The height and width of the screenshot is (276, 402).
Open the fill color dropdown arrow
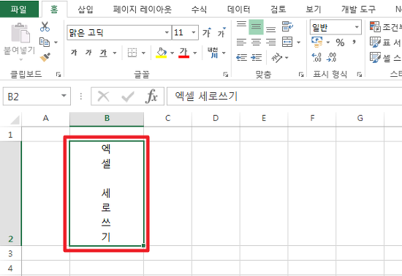(172, 53)
